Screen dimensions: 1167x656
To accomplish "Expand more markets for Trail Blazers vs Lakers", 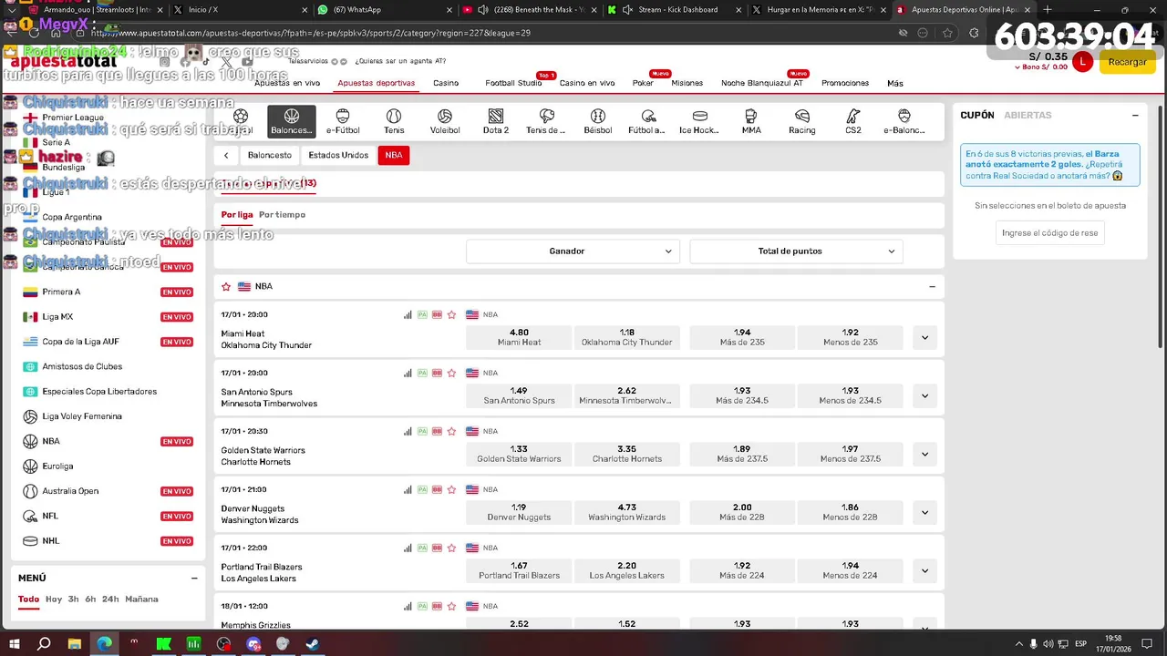I will [x=924, y=571].
